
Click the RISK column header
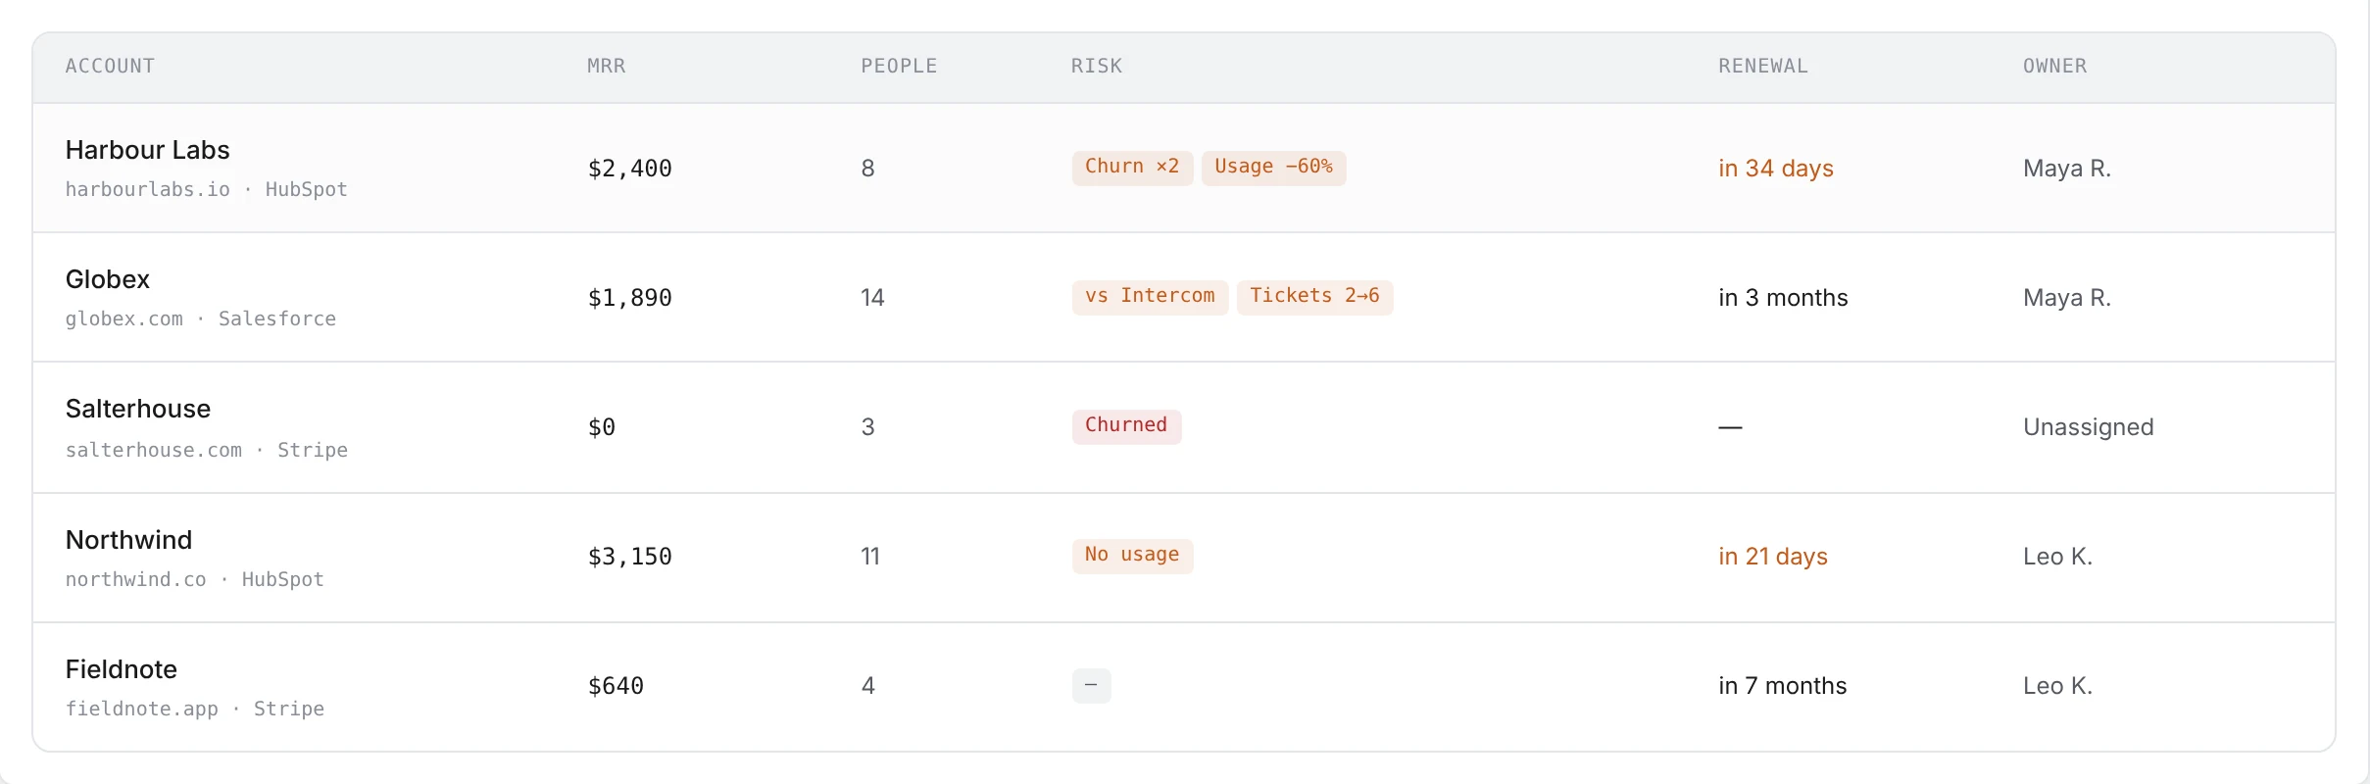(1096, 66)
